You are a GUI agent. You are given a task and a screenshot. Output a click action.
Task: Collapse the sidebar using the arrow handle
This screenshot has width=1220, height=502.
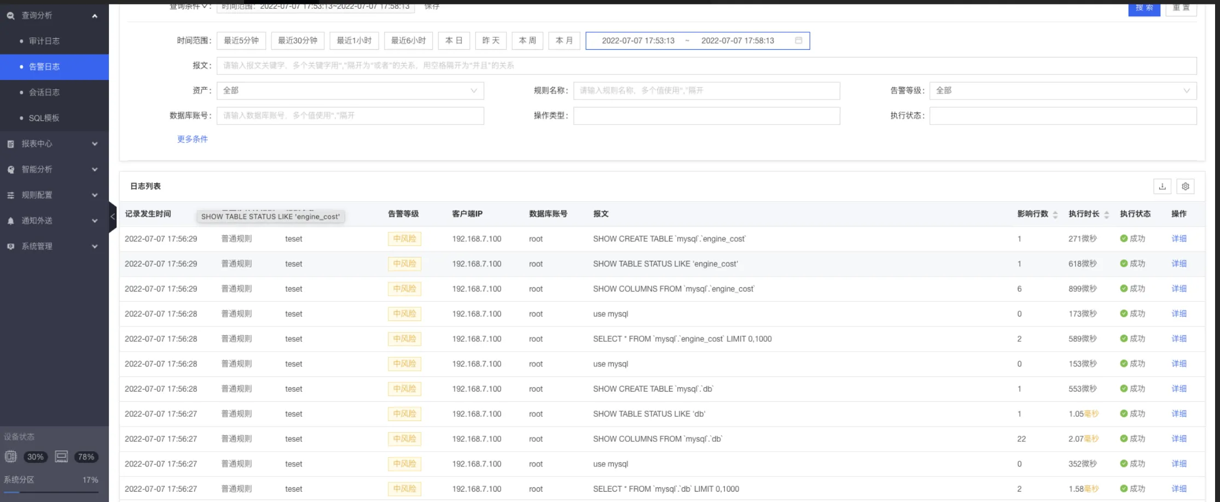coord(113,217)
